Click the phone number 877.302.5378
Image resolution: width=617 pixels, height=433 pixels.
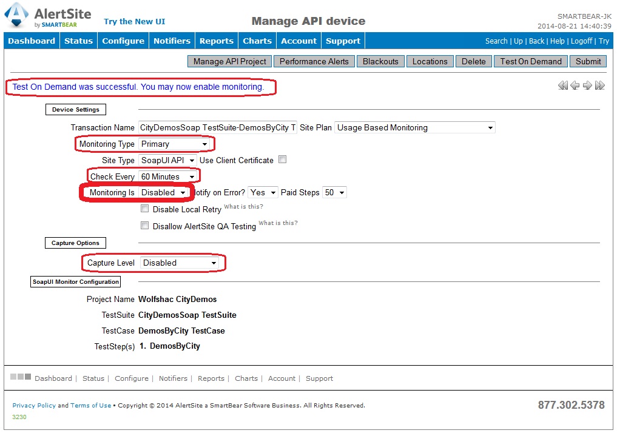coord(571,404)
